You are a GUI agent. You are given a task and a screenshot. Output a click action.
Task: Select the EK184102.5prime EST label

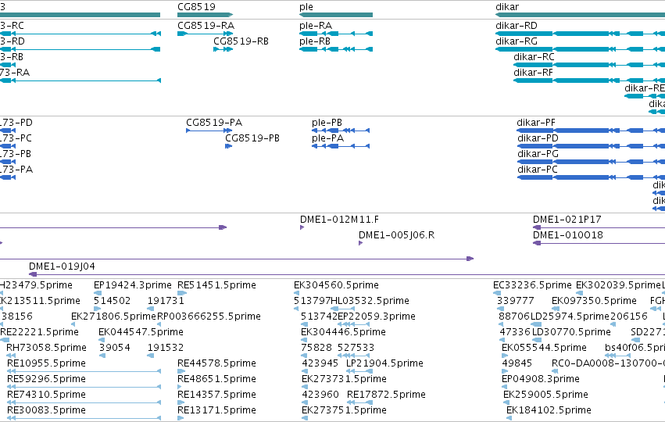549,410
